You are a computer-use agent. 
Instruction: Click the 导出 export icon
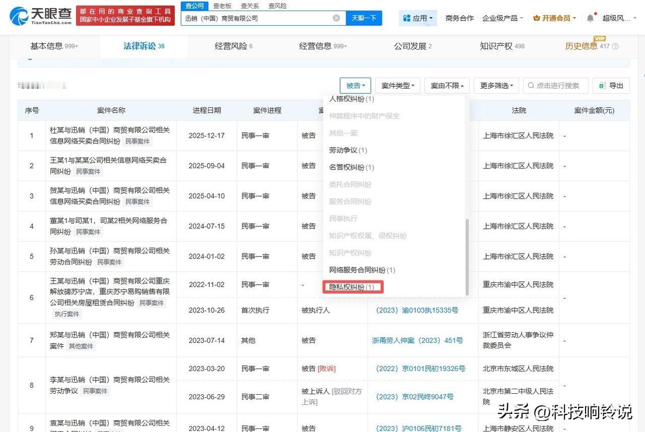[x=602, y=85]
